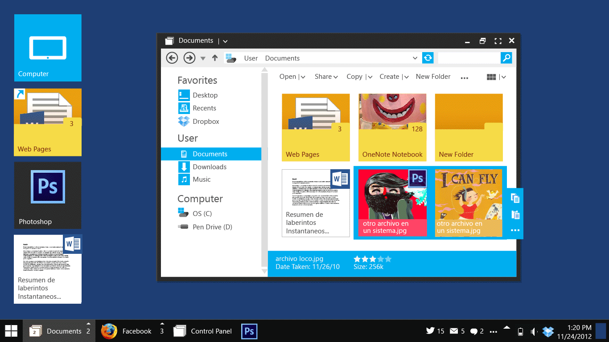Open the Documents title bar dropdown
Viewport: 609px width, 342px height.
click(x=225, y=41)
